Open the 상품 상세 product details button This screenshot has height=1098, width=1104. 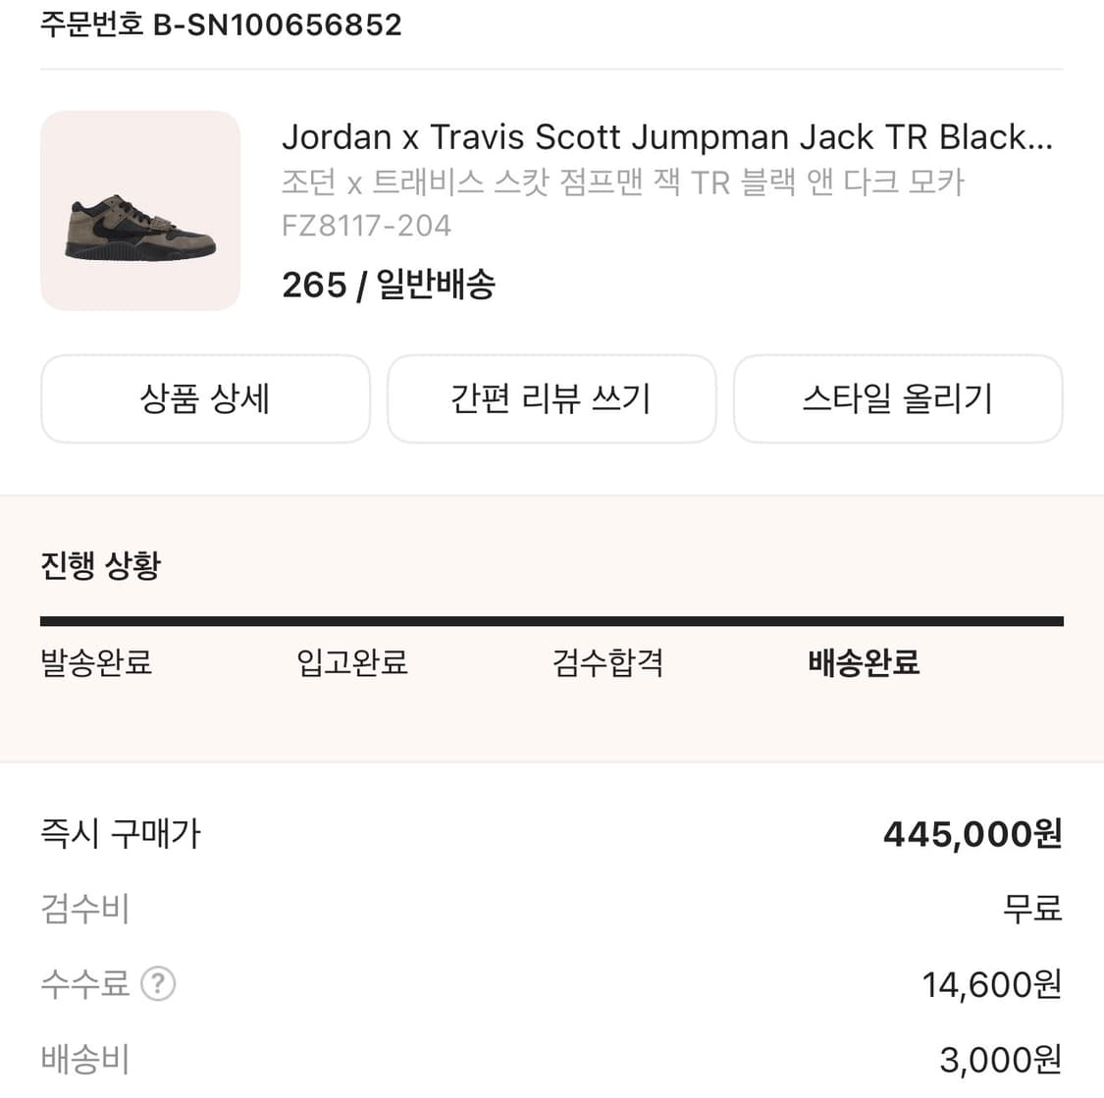pyautogui.click(x=205, y=398)
